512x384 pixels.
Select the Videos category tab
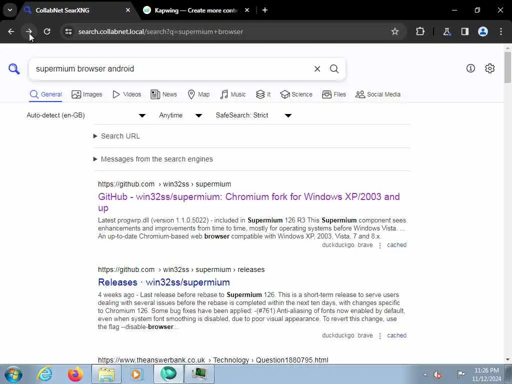click(126, 94)
